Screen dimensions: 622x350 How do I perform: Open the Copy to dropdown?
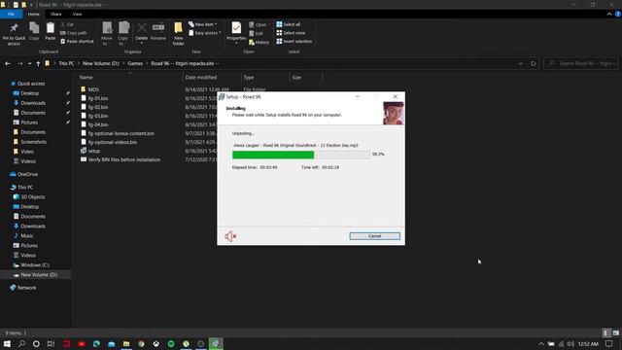[x=123, y=34]
